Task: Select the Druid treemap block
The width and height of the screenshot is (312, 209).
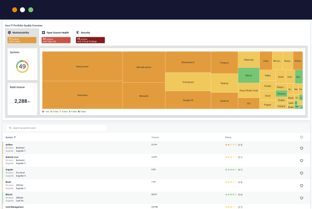Action: 268,96
